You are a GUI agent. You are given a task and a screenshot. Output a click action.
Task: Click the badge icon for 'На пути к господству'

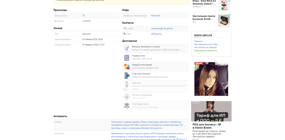point(127,96)
